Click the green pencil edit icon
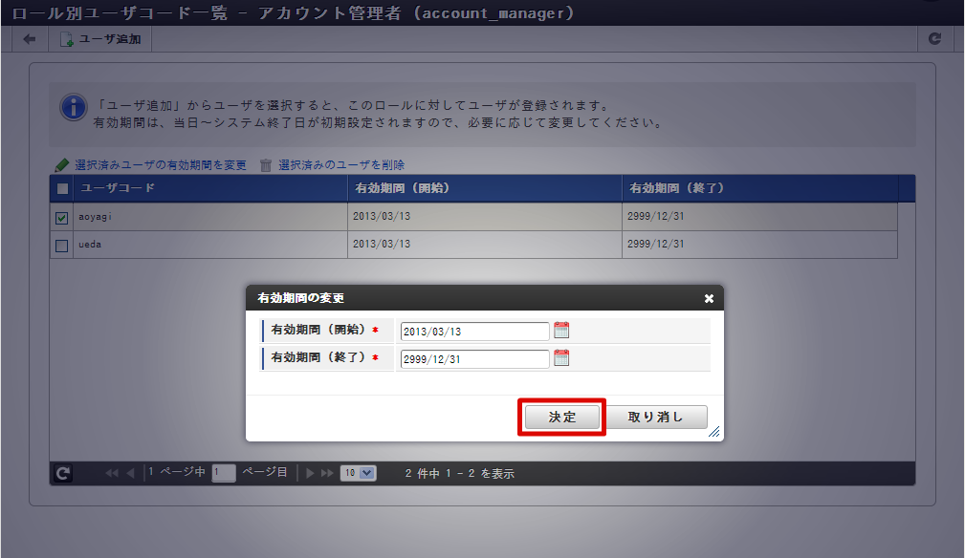The height and width of the screenshot is (558, 965). 62,164
